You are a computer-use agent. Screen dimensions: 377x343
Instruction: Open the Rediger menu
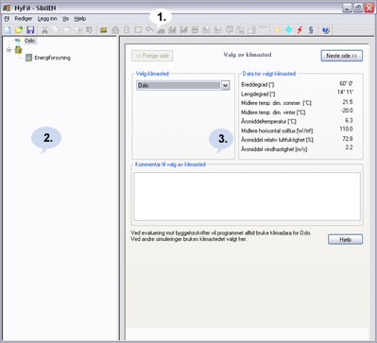pyautogui.click(x=24, y=19)
